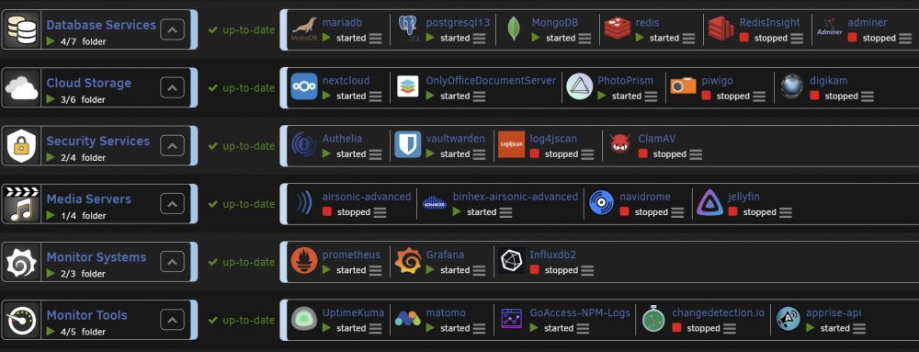The width and height of the screenshot is (919, 352).
Task: Open the Grafana hamburger menu
Action: (x=479, y=270)
